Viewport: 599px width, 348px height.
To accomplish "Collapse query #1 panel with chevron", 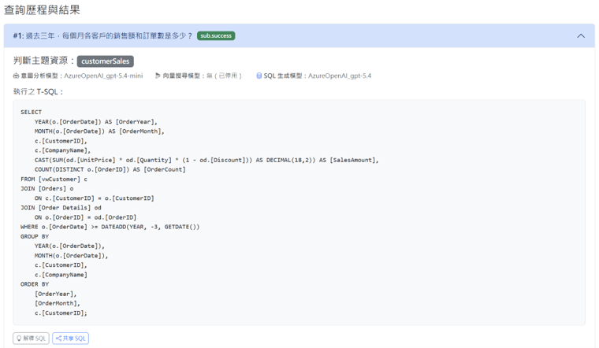I will [581, 36].
